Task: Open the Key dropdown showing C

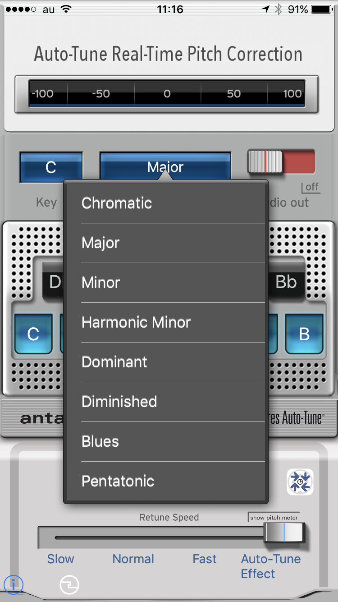Action: (x=51, y=167)
